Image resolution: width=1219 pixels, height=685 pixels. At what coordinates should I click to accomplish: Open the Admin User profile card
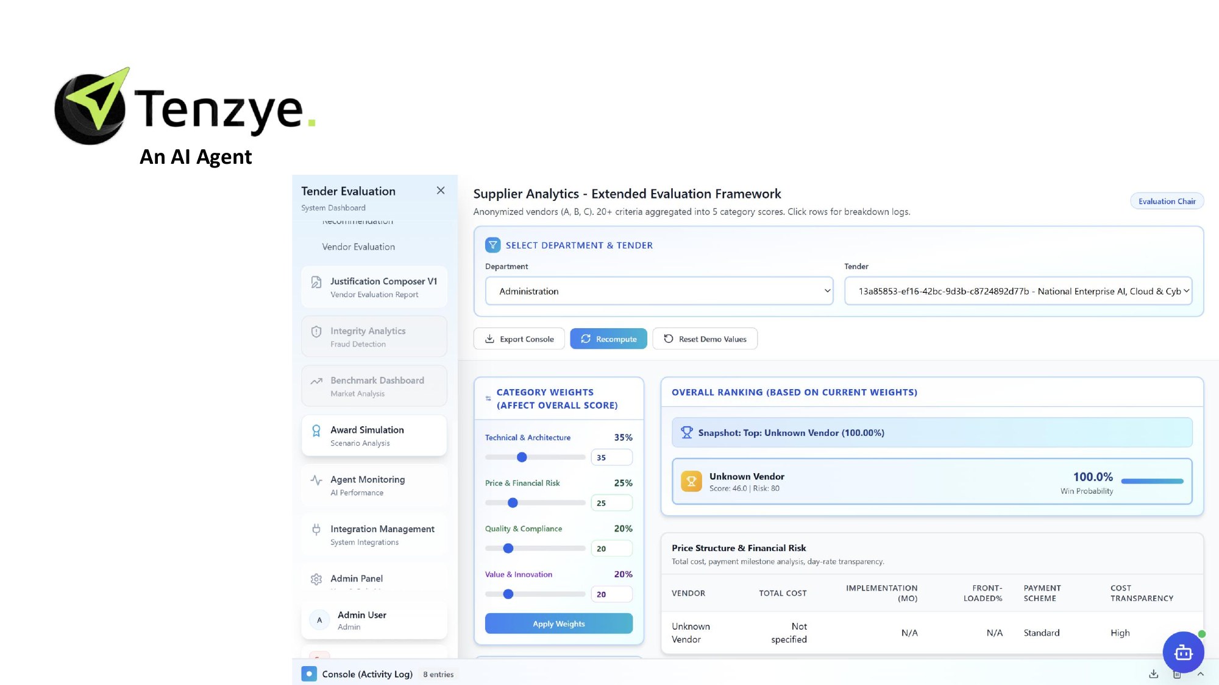point(374,620)
